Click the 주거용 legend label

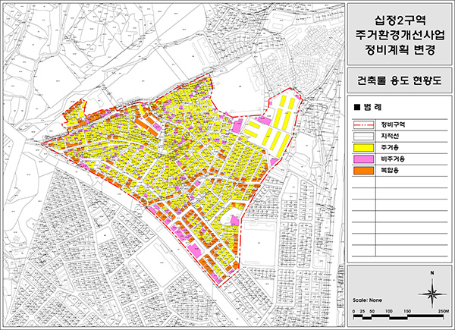(392, 148)
